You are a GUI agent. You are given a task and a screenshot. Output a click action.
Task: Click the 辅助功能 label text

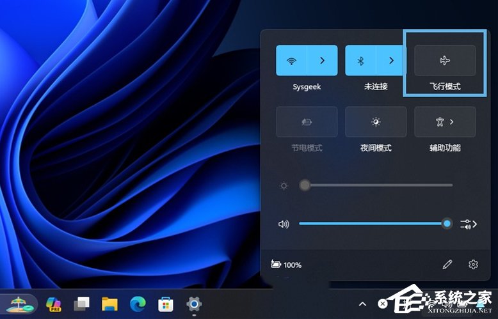click(445, 148)
